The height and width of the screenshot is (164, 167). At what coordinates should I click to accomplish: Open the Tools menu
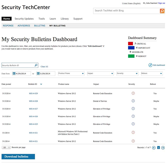coord(42,19)
